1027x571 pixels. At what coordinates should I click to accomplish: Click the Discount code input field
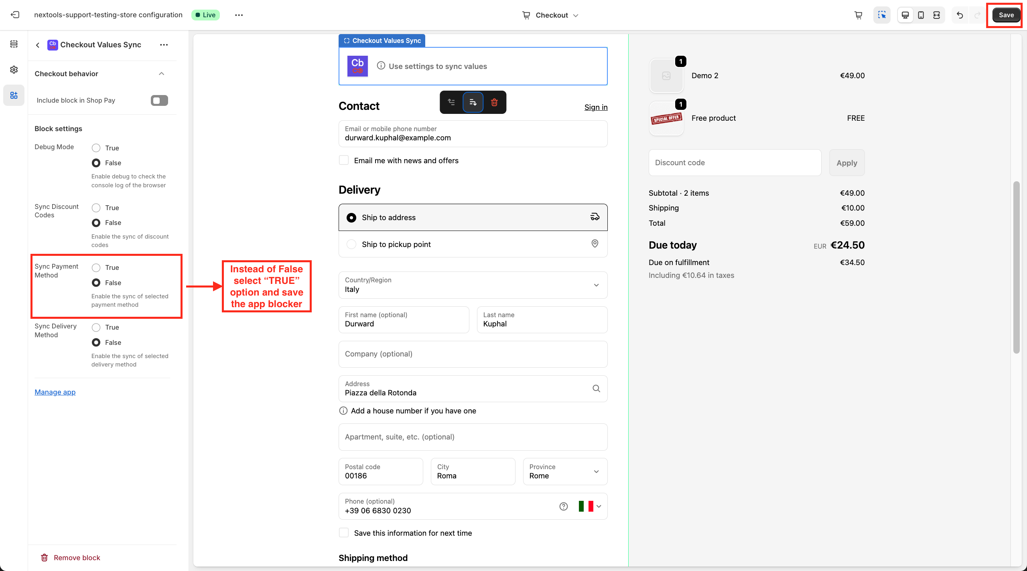click(x=735, y=163)
